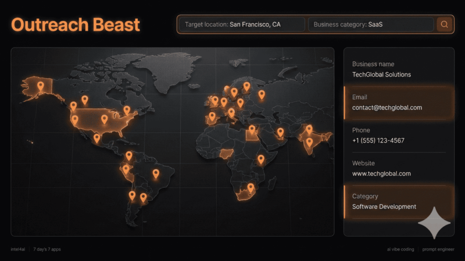
Task: Click the highlighted Nigeria region on map
Action: pos(227,154)
